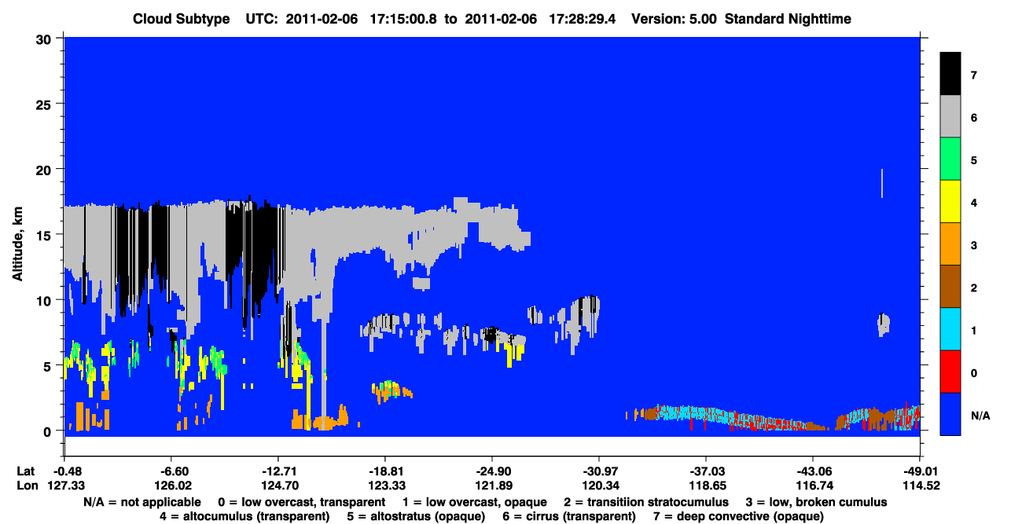Image resolution: width=1022 pixels, height=524 pixels.
Task: Pick the red legend swatch labeled 0
Action: click(950, 372)
